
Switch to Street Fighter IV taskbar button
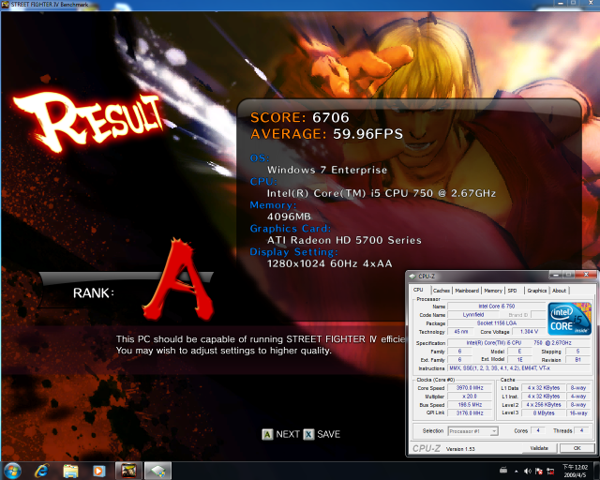pyautogui.click(x=129, y=471)
